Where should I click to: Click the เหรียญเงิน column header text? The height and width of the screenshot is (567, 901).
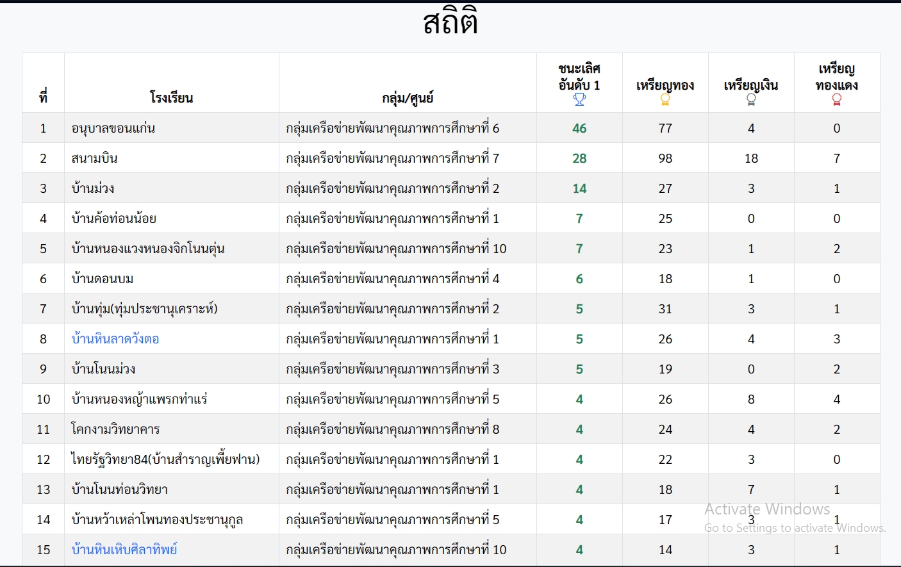[x=751, y=85]
